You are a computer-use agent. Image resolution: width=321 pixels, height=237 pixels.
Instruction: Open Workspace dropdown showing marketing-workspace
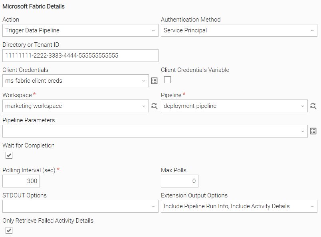(x=75, y=106)
